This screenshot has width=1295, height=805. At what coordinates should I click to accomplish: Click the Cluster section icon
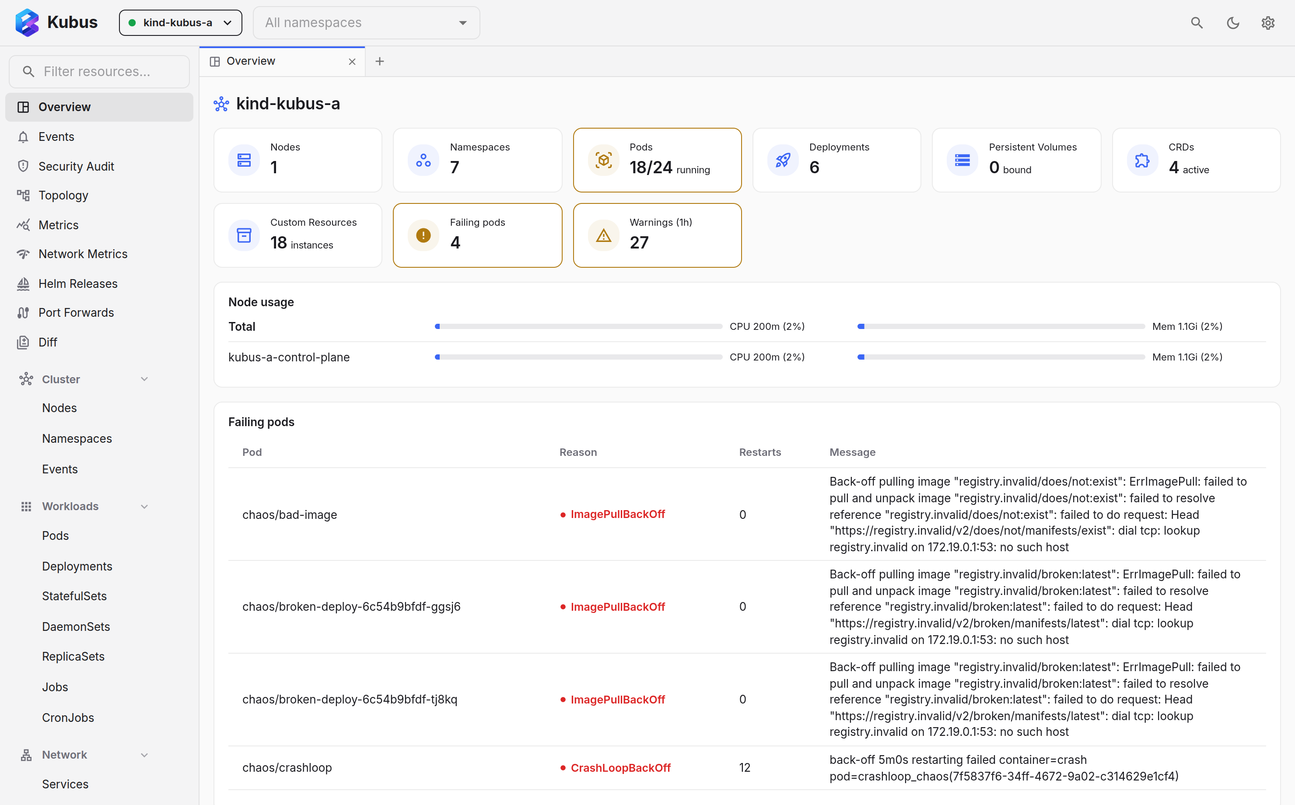click(x=26, y=379)
